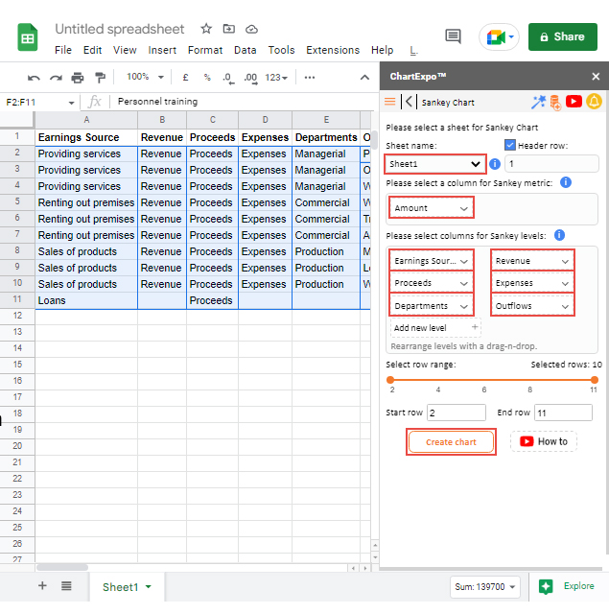Open the File menu
609x614 pixels.
point(63,51)
